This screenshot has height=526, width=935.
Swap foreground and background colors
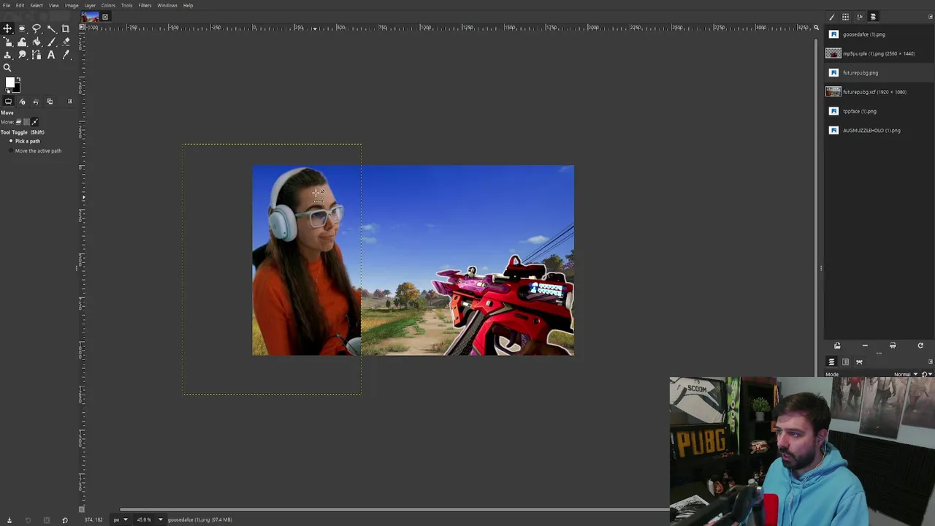coord(19,78)
